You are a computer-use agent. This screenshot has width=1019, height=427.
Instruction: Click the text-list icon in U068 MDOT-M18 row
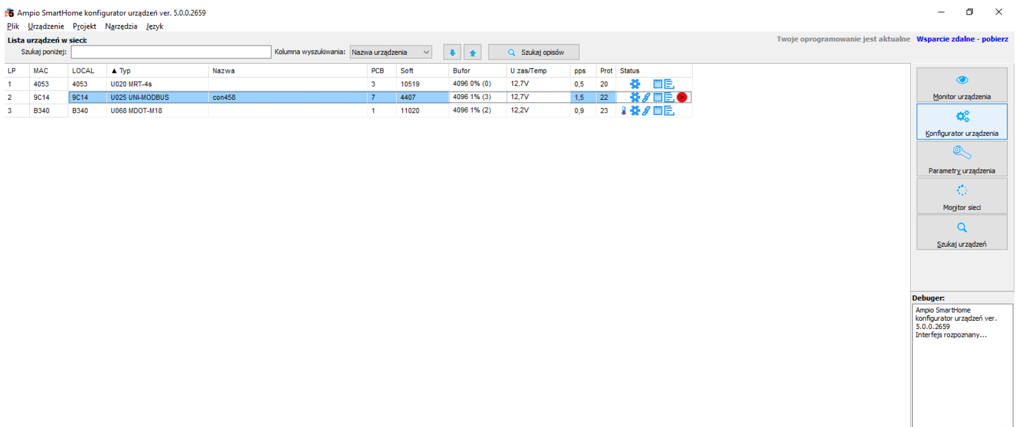(669, 110)
